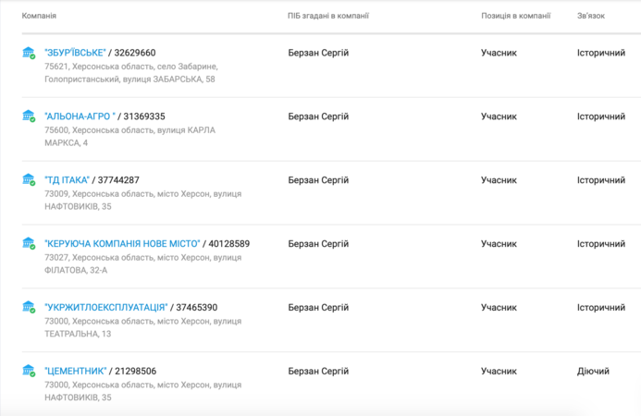Viewport: 641px width, 416px height.
Task: Select the company icon beside "ЦЕМЕНТНИК"
Action: point(29,371)
